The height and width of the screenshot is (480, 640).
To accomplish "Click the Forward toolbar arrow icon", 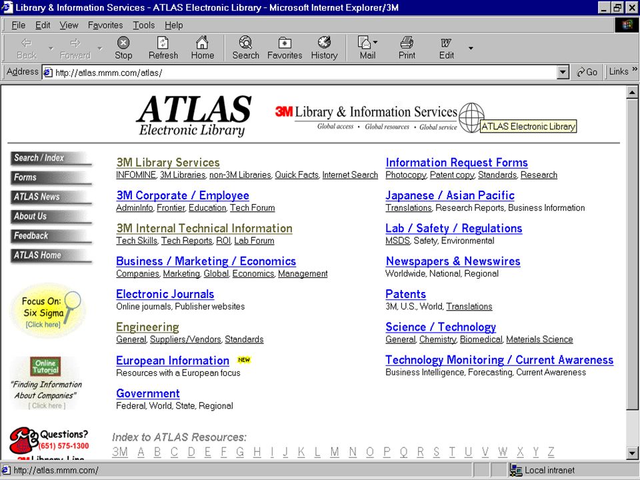I will [x=75, y=43].
